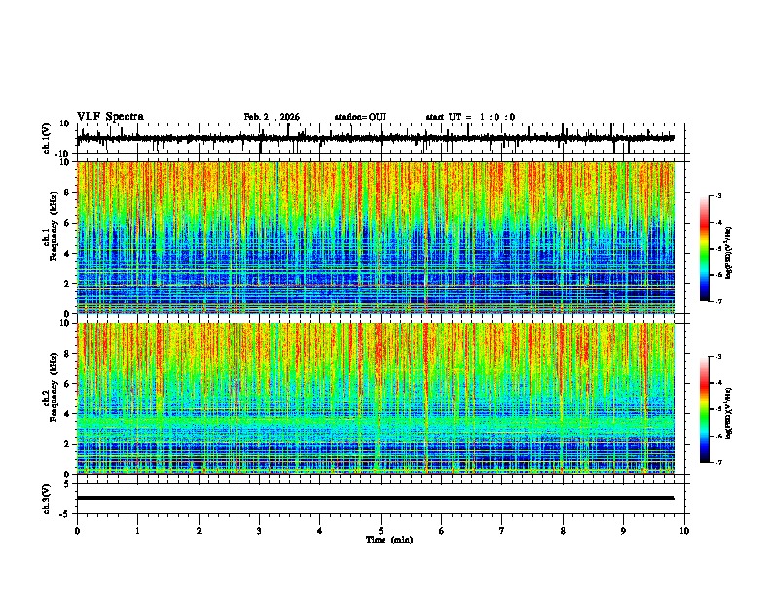Click the "-3" label on ch.2 color bar
Screen dimensions: 771x595
(x=717, y=357)
